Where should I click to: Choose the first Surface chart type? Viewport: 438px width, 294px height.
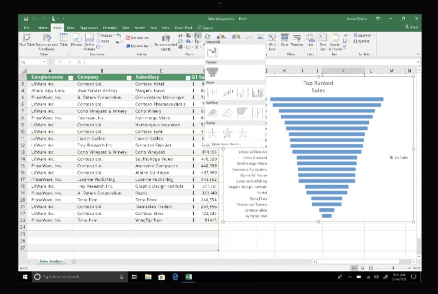pyautogui.click(x=212, y=113)
